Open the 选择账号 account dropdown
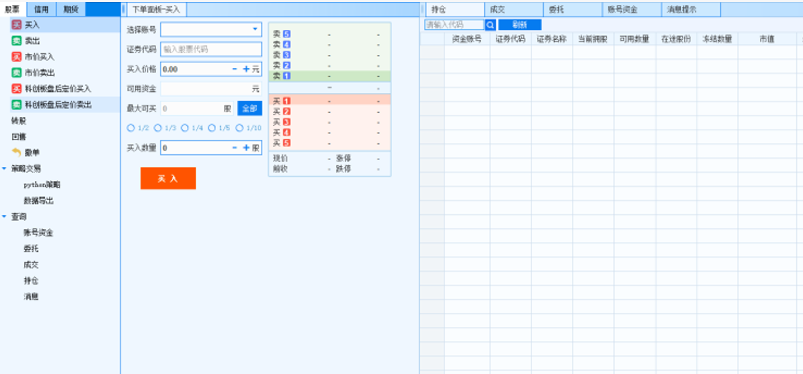803x374 pixels. click(254, 29)
